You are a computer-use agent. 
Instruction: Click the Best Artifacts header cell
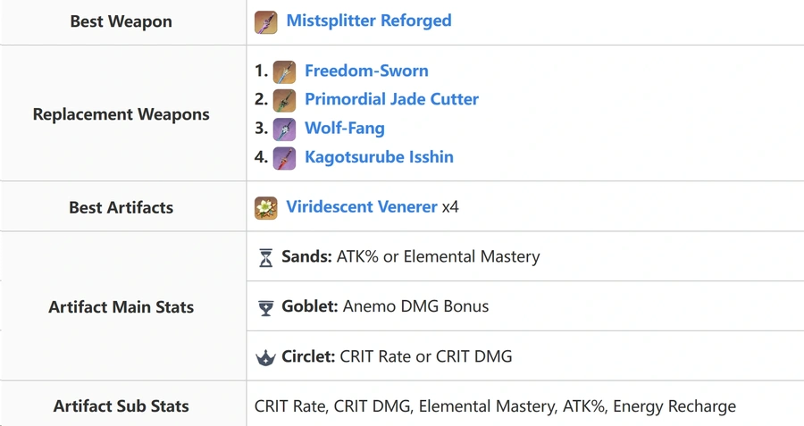(123, 206)
